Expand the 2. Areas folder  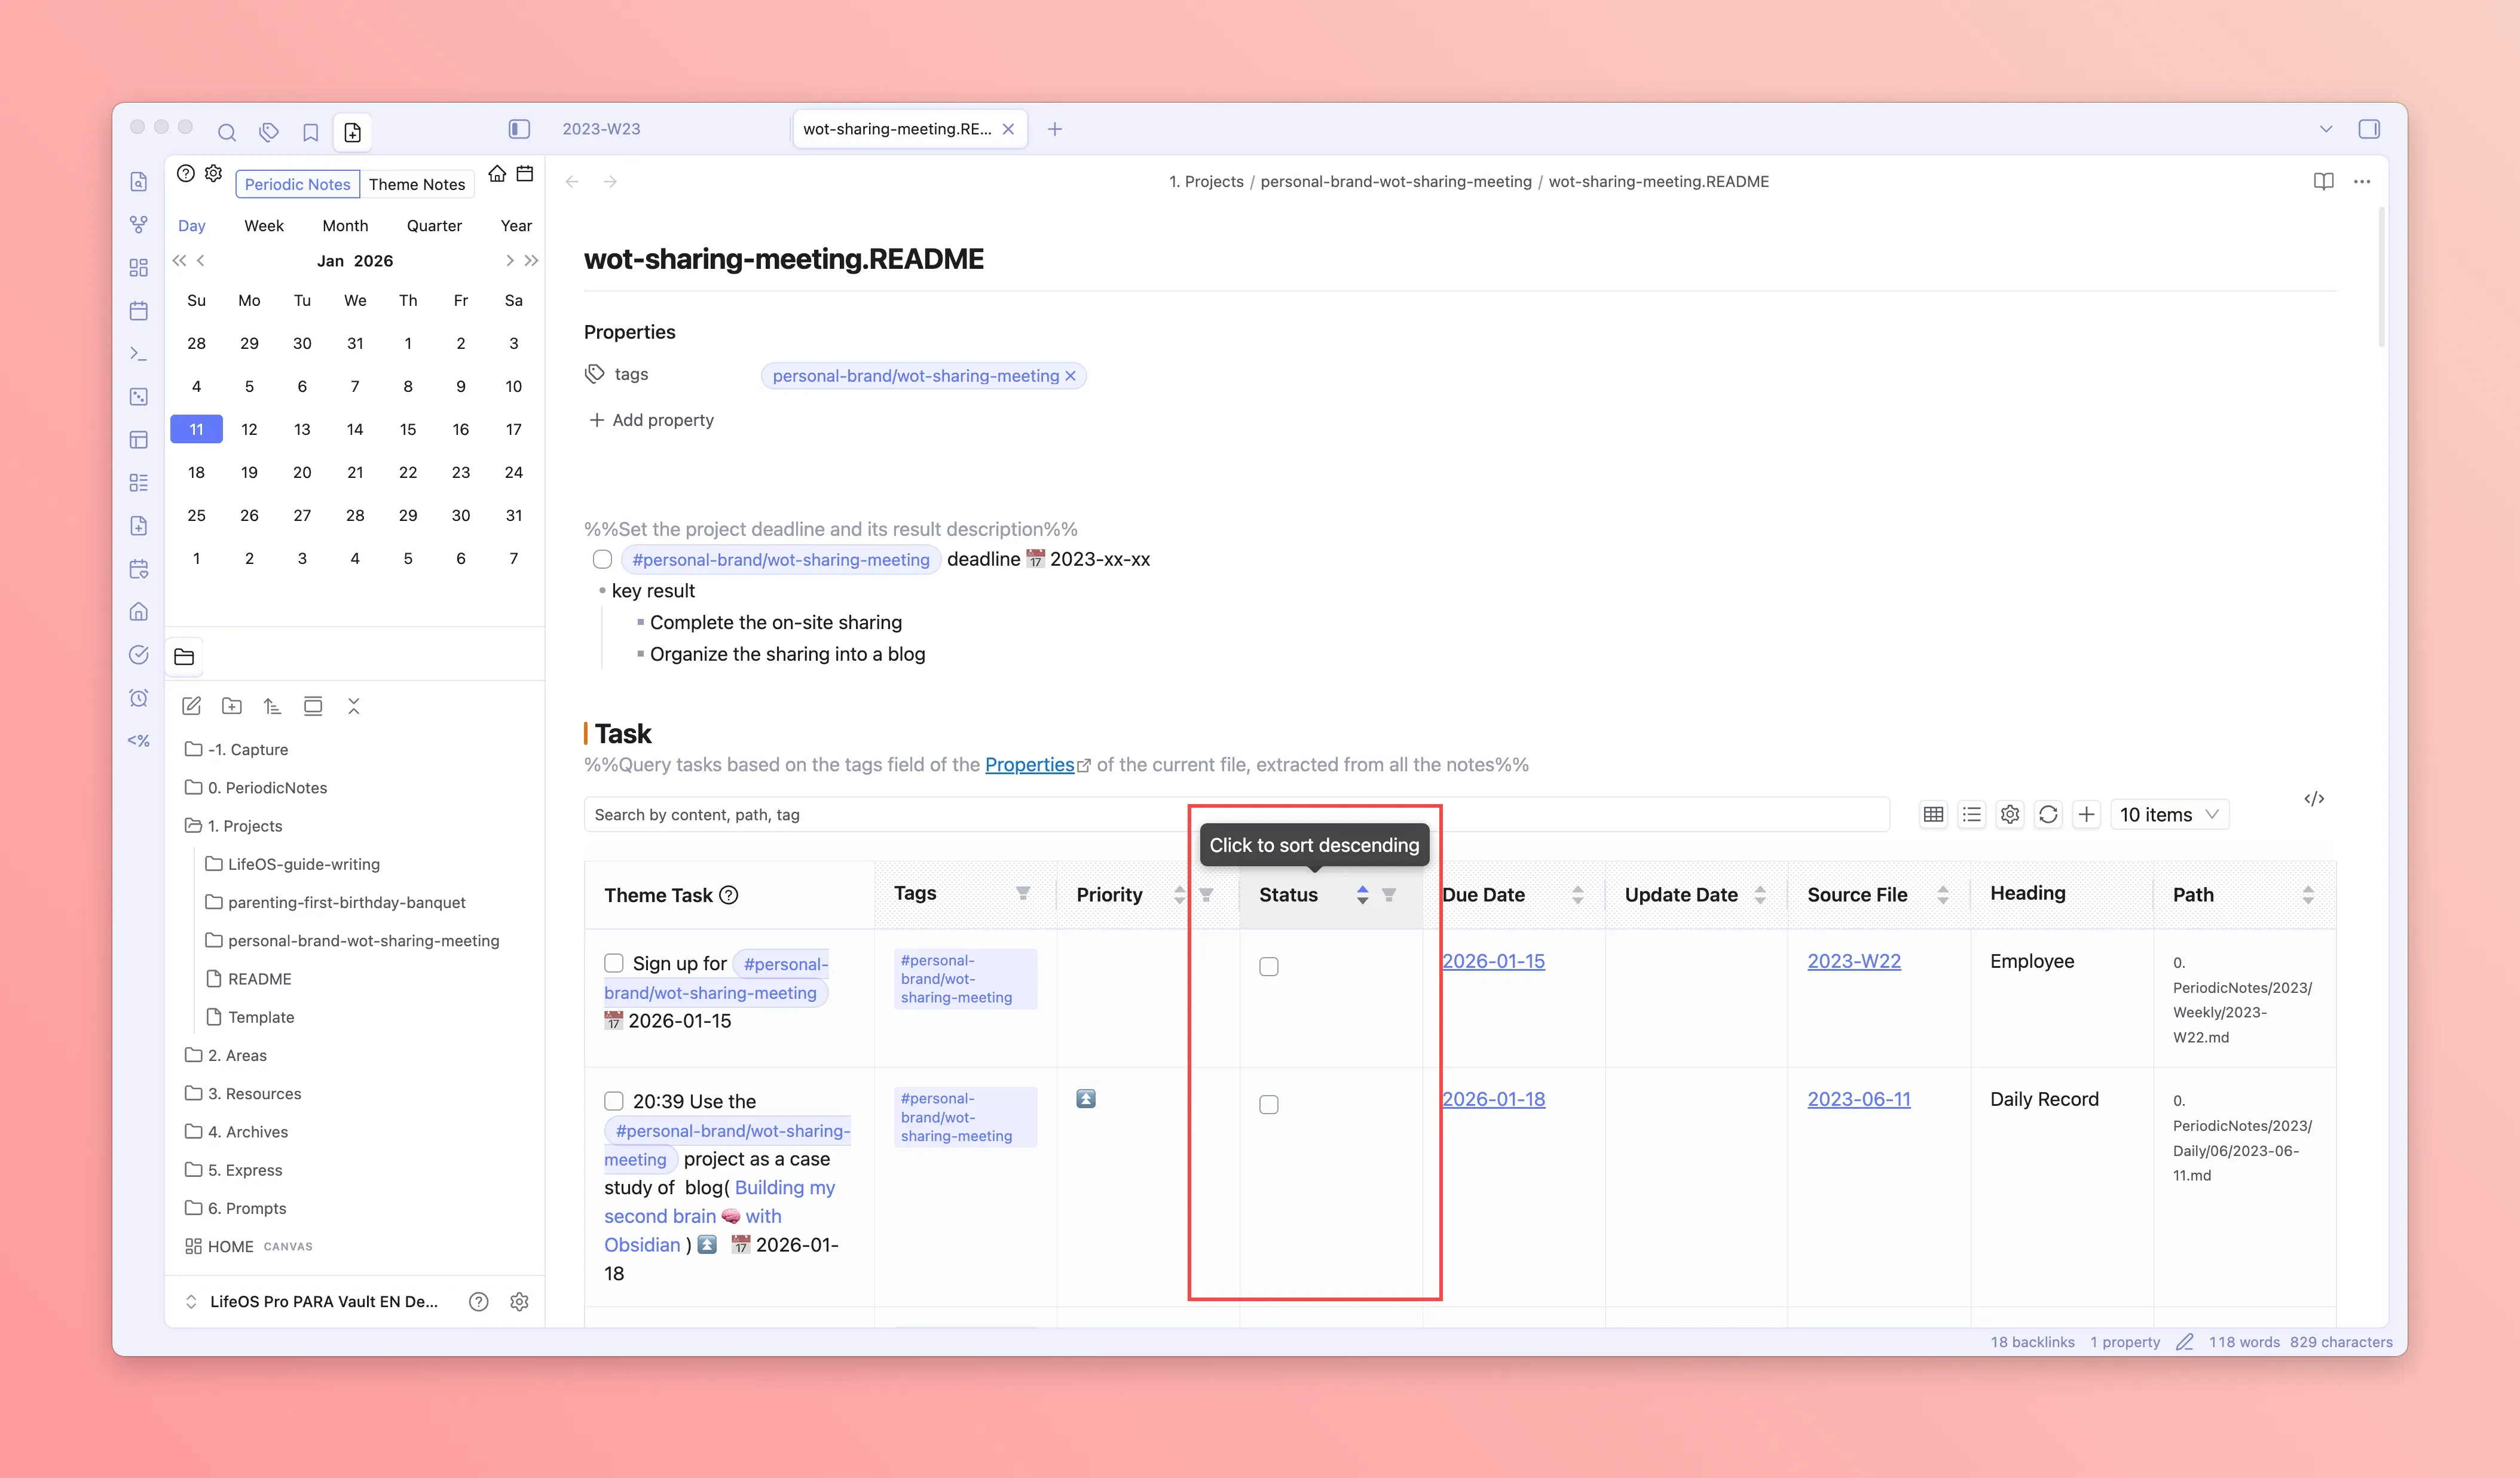pyautogui.click(x=237, y=1055)
